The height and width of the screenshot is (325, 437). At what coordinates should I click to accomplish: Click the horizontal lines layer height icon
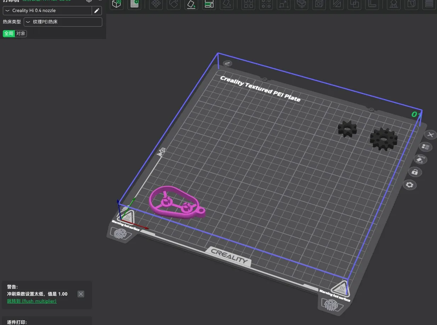tap(429, 4)
